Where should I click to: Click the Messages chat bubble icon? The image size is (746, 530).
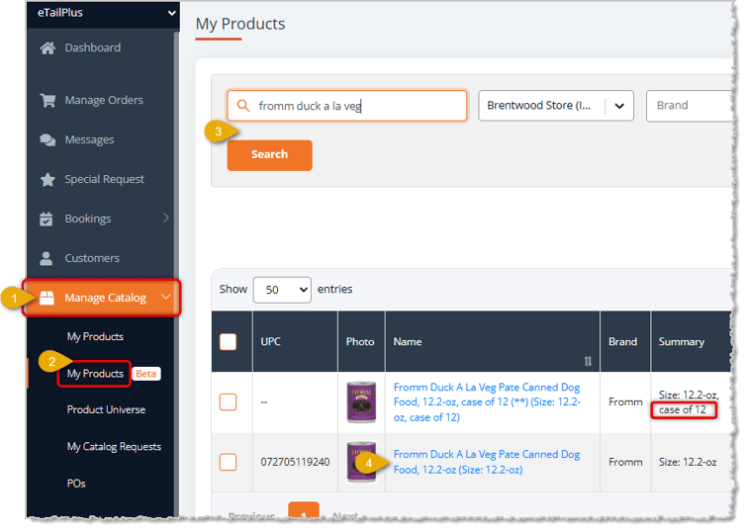coord(47,139)
